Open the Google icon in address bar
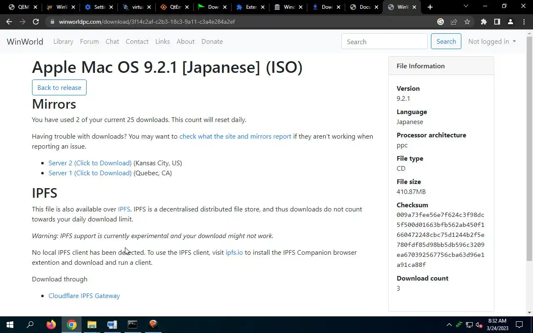The width and height of the screenshot is (533, 333). click(x=441, y=22)
